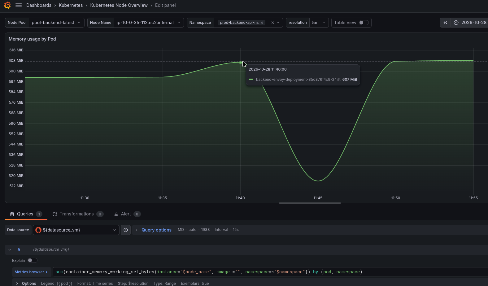Click the query letter A label

(19, 249)
